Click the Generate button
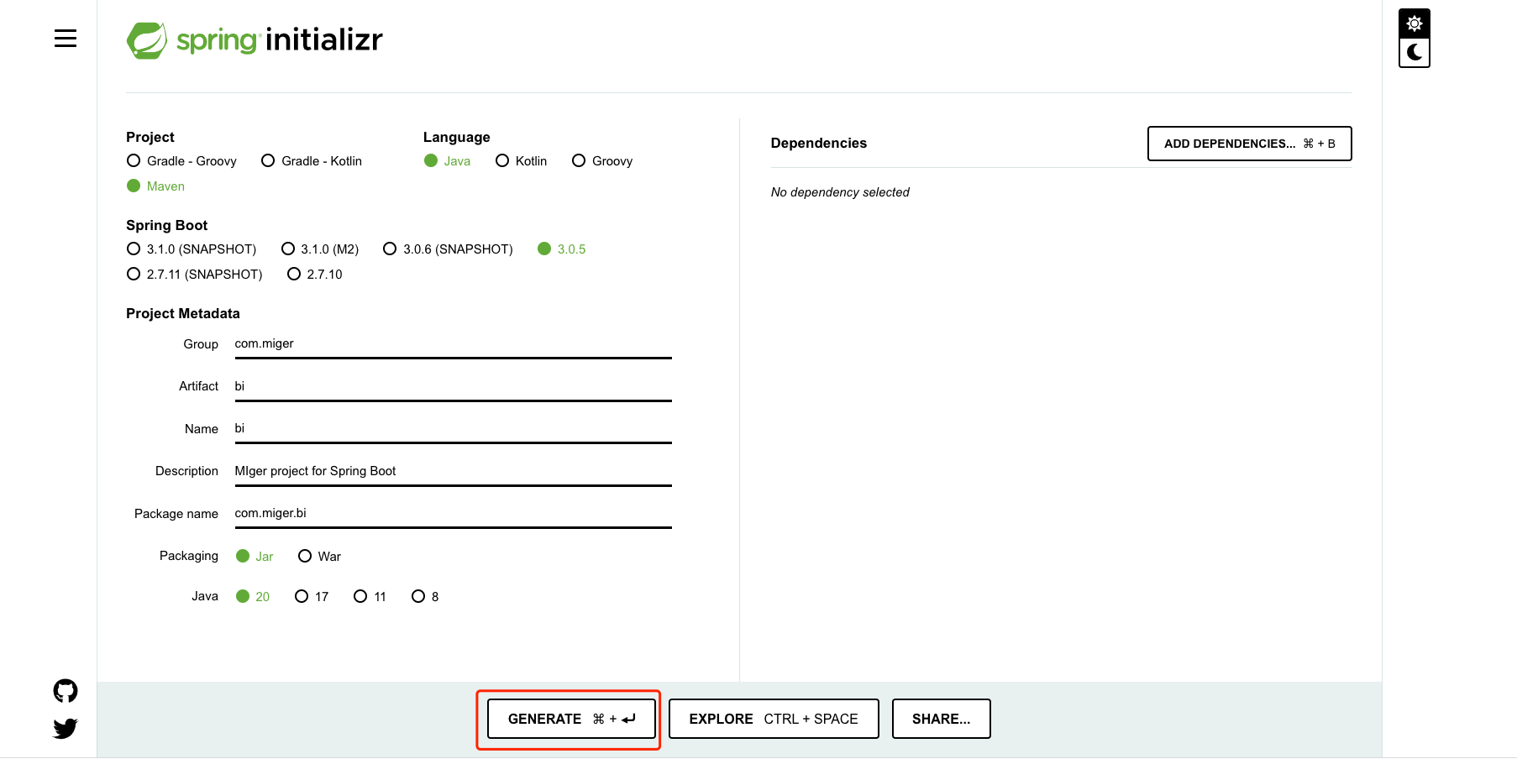The image size is (1517, 759). point(571,719)
